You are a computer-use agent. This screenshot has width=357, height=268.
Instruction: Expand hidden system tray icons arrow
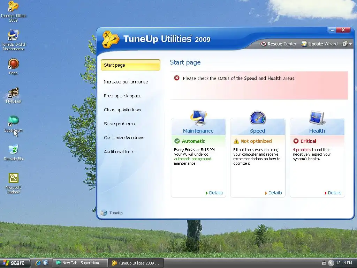[x=331, y=263]
